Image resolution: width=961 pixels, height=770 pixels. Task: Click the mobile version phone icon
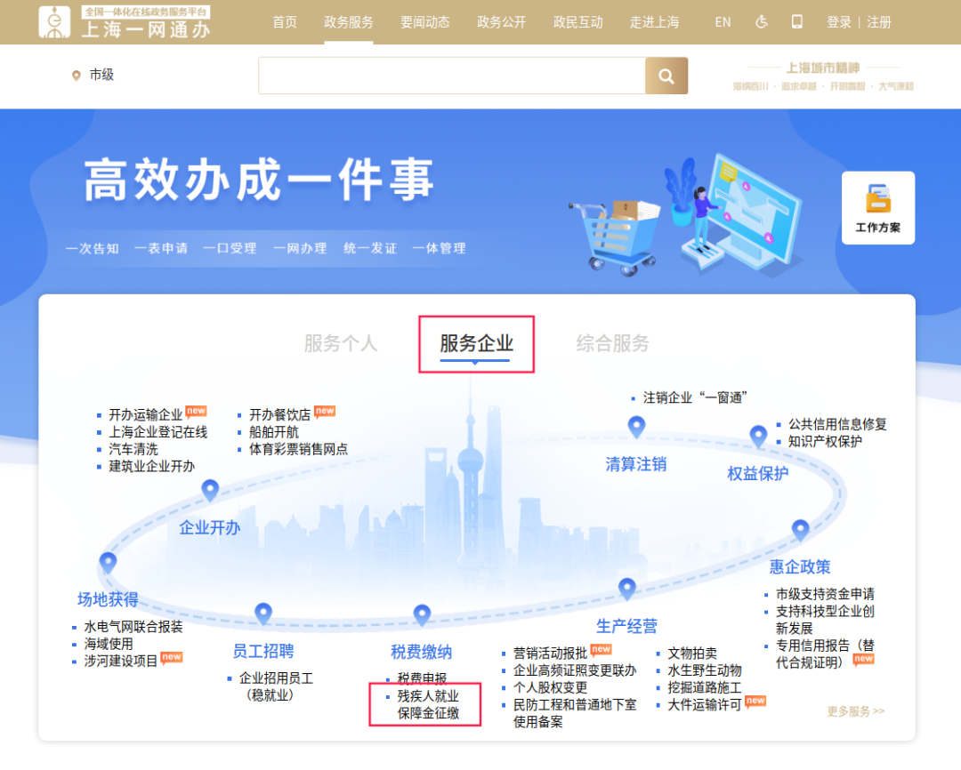797,21
